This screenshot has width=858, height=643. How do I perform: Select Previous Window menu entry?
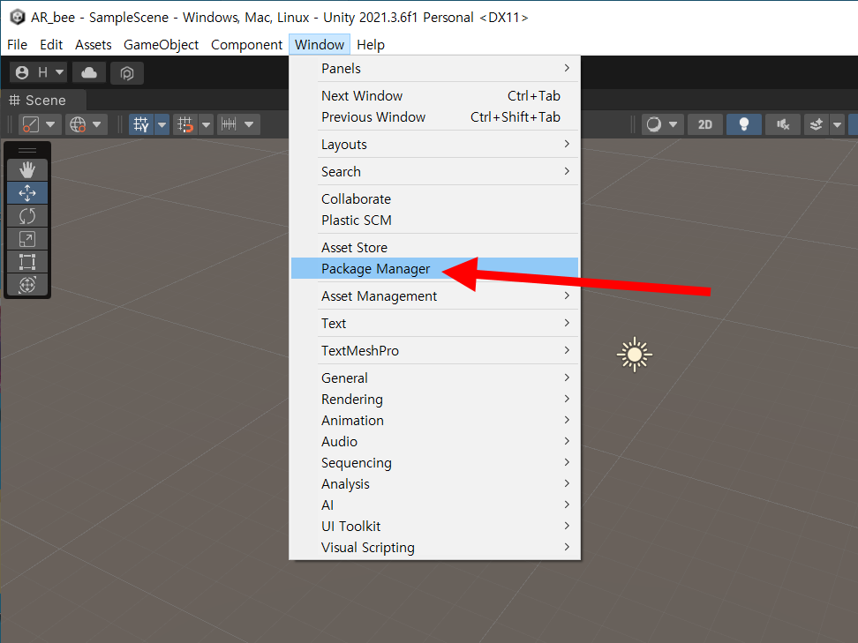434,117
